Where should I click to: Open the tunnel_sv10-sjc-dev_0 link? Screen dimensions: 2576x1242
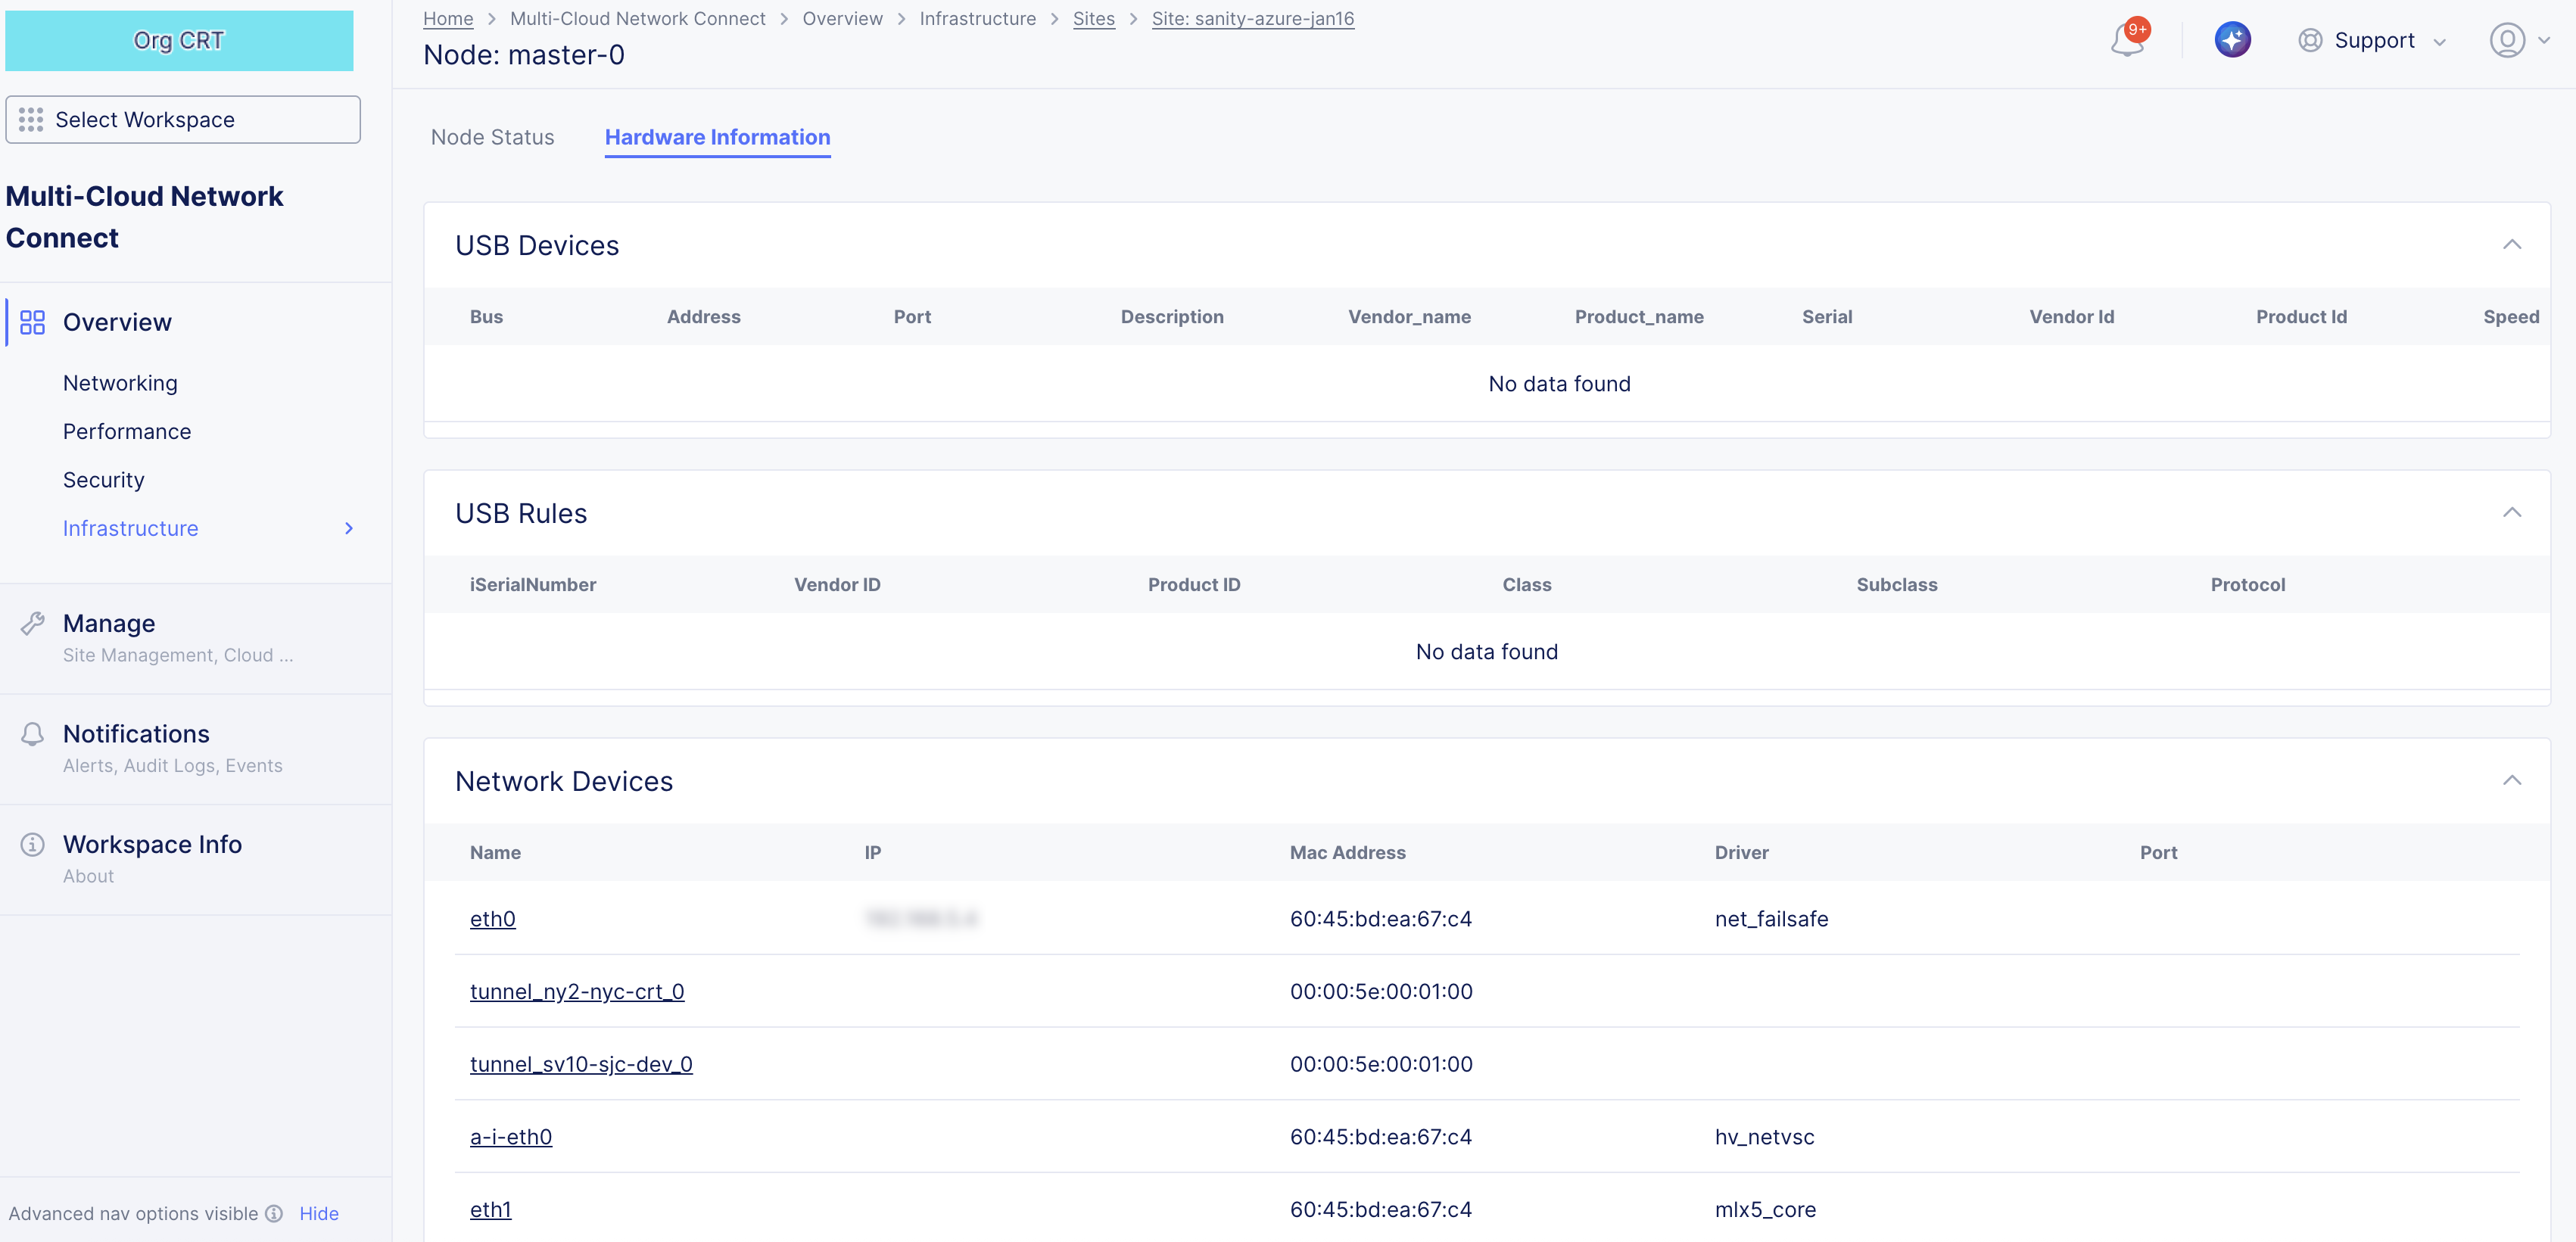pyautogui.click(x=581, y=1064)
